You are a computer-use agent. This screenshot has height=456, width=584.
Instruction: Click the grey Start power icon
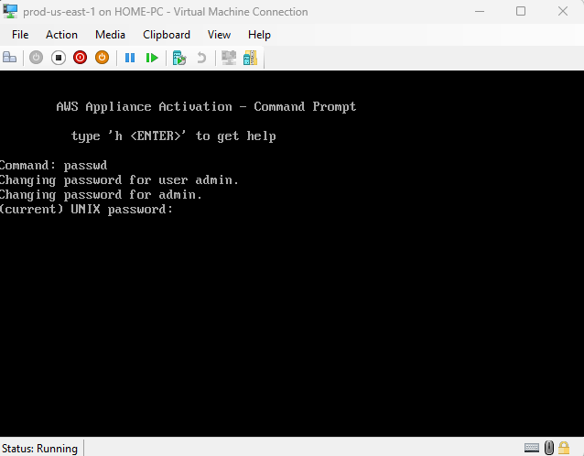point(37,58)
